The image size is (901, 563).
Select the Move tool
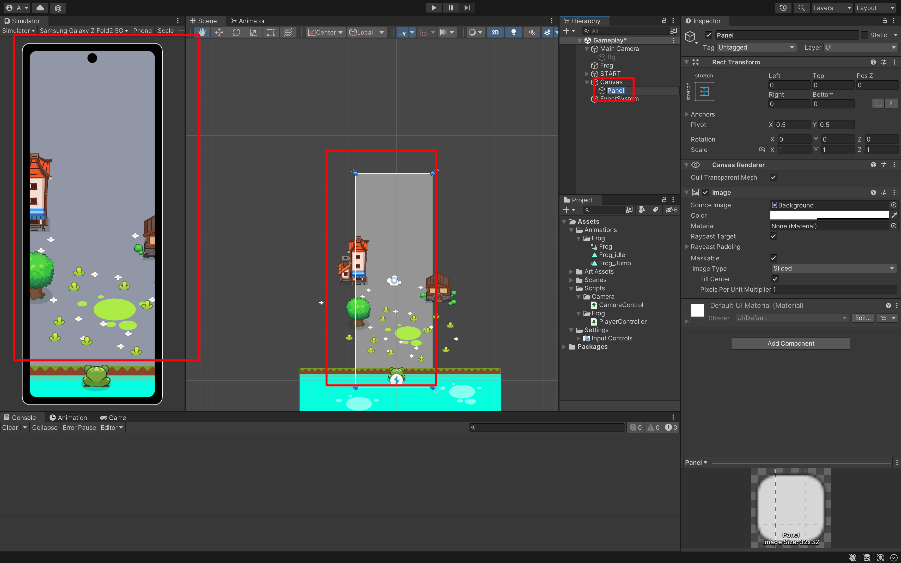219,32
